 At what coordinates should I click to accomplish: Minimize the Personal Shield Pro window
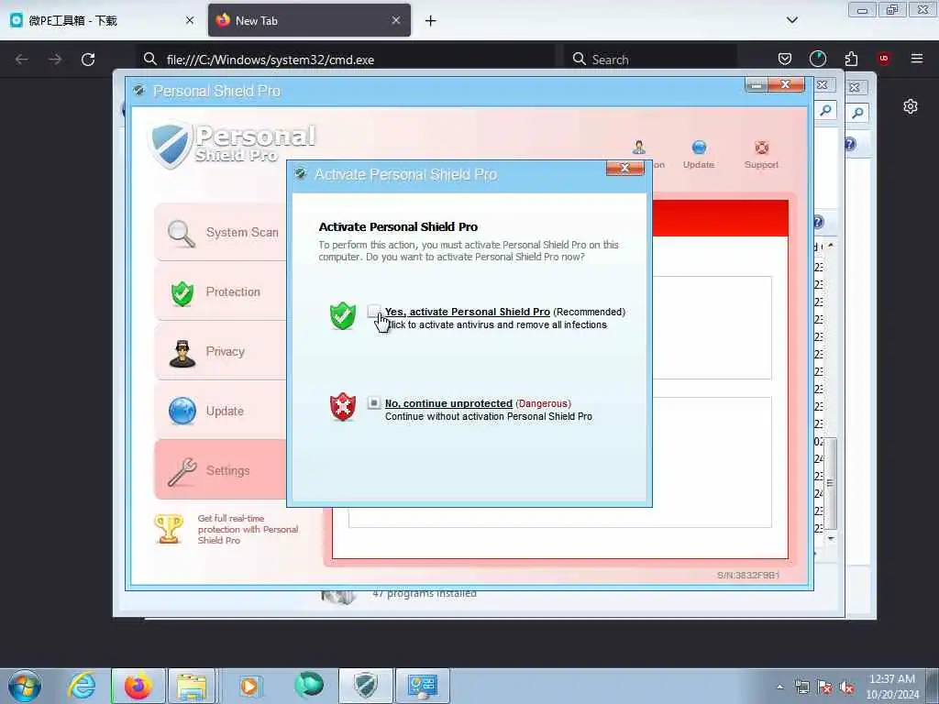click(757, 85)
